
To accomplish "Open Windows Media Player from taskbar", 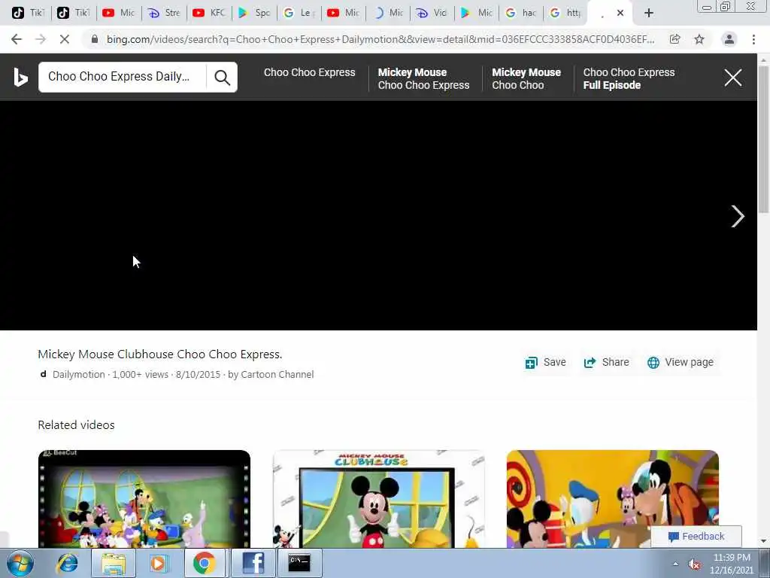I will tap(159, 563).
